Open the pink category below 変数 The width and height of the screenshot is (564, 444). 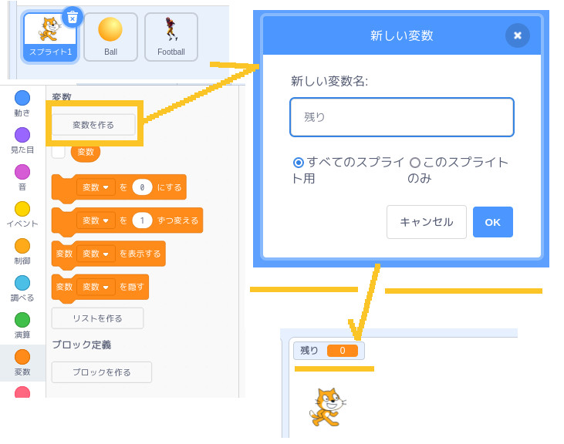click(x=22, y=392)
